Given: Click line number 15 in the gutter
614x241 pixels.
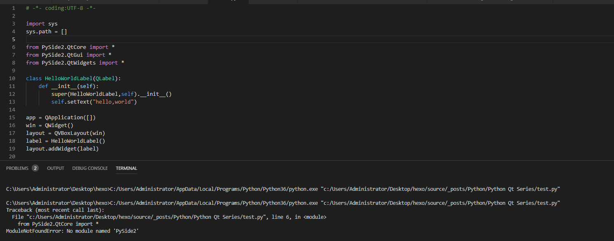Looking at the screenshot, I should (12, 117).
